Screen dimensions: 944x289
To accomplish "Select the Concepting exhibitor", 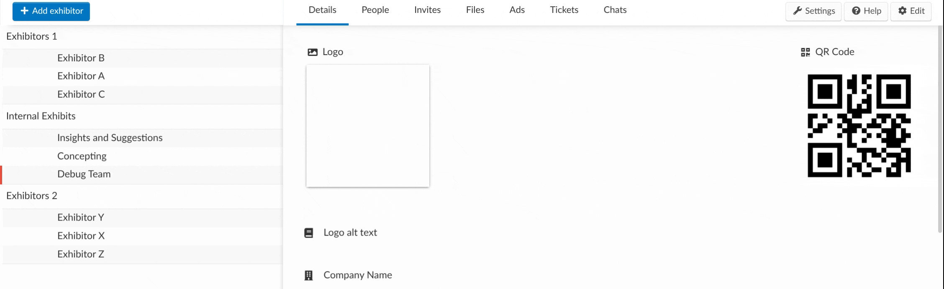I will [142, 156].
